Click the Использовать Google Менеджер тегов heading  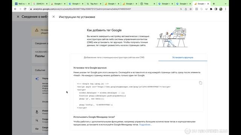[x=94, y=117]
